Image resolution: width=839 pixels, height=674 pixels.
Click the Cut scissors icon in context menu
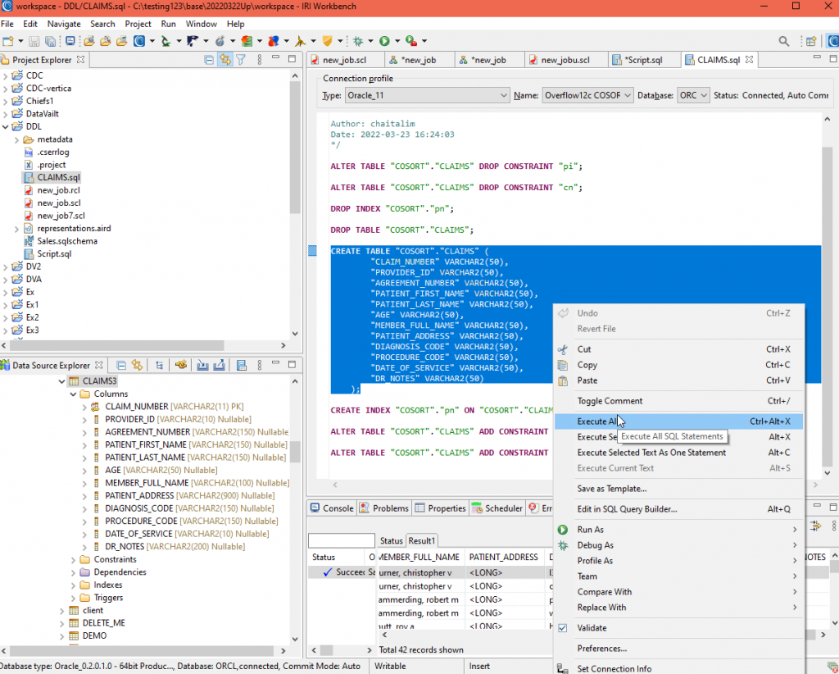(x=562, y=349)
